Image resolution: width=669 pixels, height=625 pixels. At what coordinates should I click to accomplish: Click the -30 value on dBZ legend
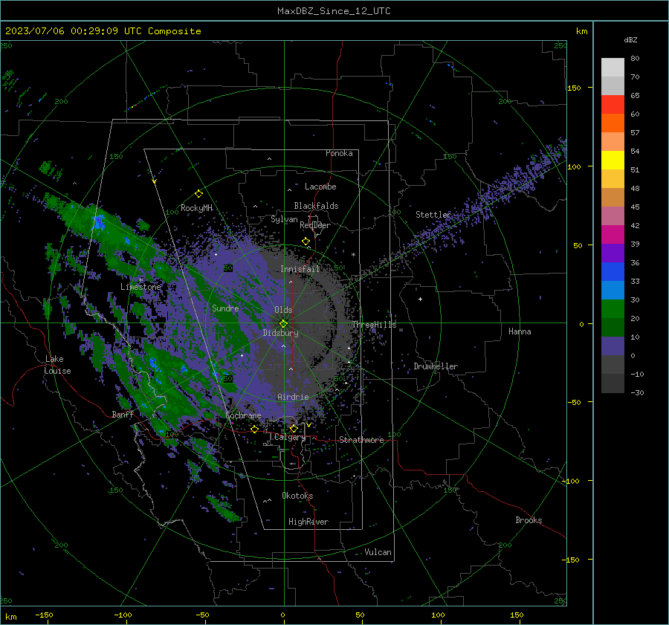(637, 393)
